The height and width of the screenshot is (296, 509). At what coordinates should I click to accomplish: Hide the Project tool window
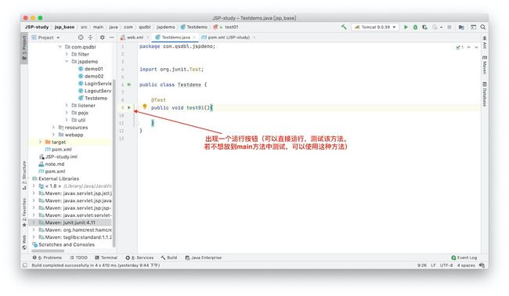[111, 38]
